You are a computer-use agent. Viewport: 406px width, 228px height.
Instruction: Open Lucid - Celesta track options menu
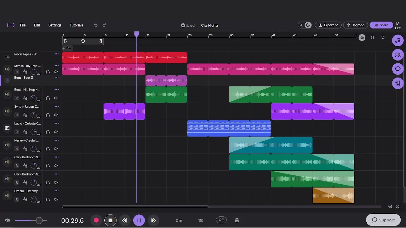click(56, 123)
